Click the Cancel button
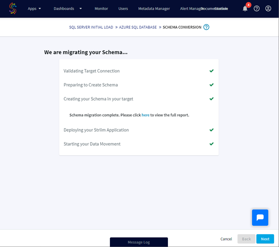The width and height of the screenshot is (279, 247). (226, 239)
